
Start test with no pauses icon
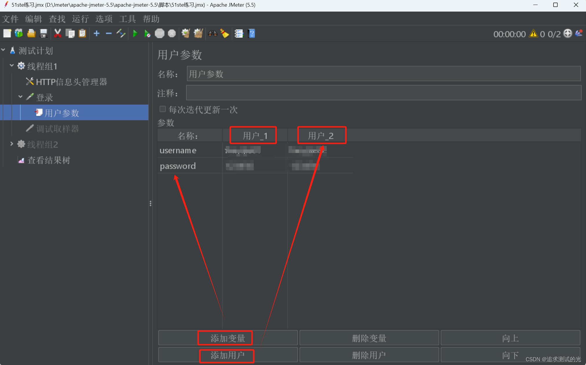[147, 34]
